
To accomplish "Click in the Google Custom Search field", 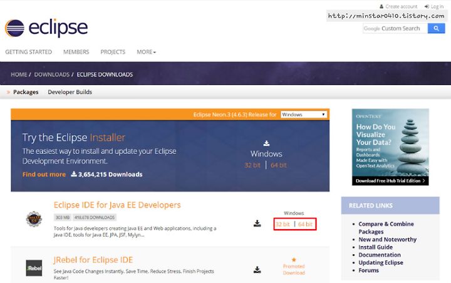I will (395, 28).
